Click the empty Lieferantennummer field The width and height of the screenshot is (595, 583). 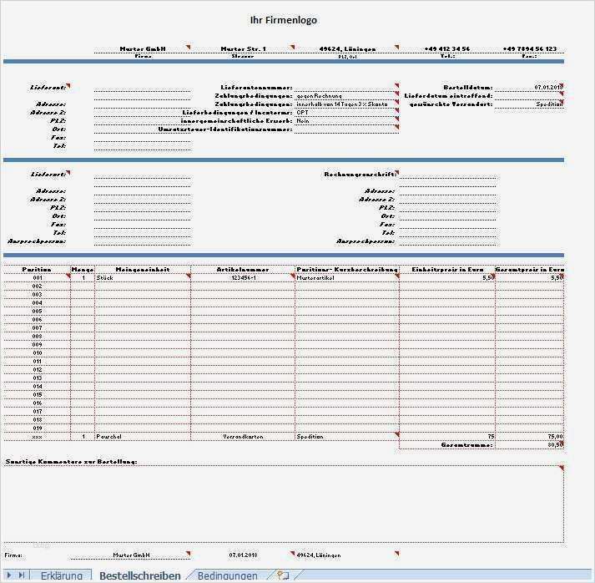coord(346,88)
